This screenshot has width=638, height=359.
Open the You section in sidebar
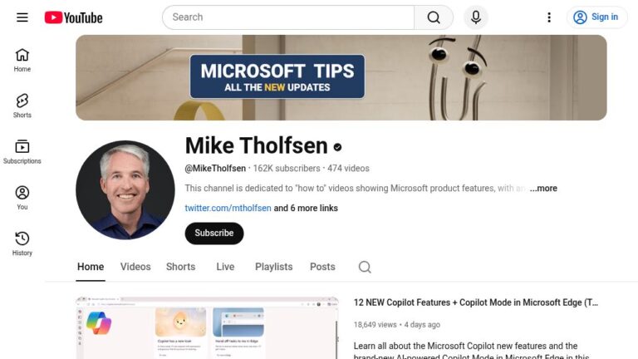coord(22,199)
